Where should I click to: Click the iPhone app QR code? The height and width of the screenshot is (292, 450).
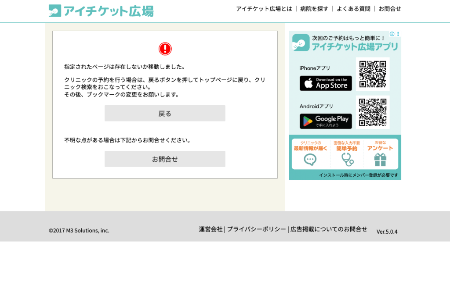[x=373, y=74]
